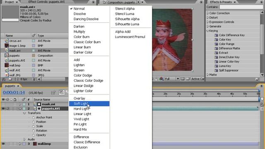This screenshot has width=265, height=149.
Task: Select the Spill Suppressor effect icon
Action: coord(216,70)
